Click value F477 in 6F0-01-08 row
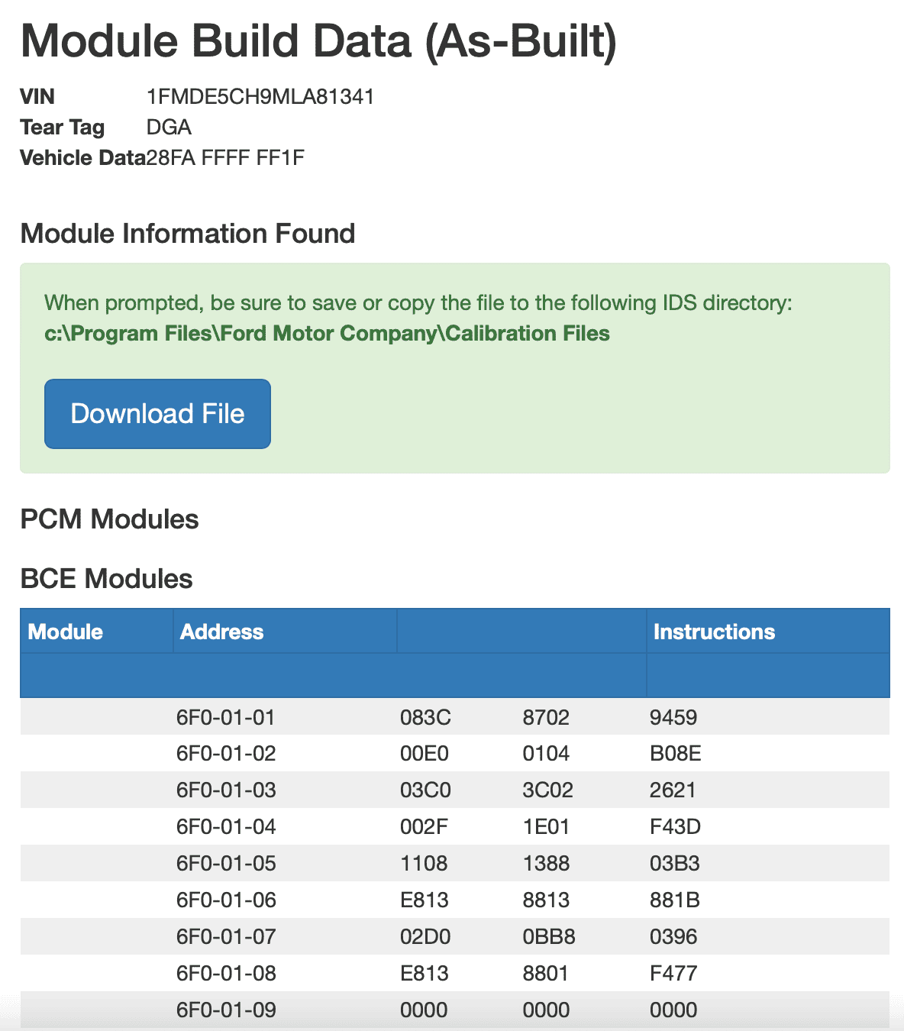 (673, 973)
